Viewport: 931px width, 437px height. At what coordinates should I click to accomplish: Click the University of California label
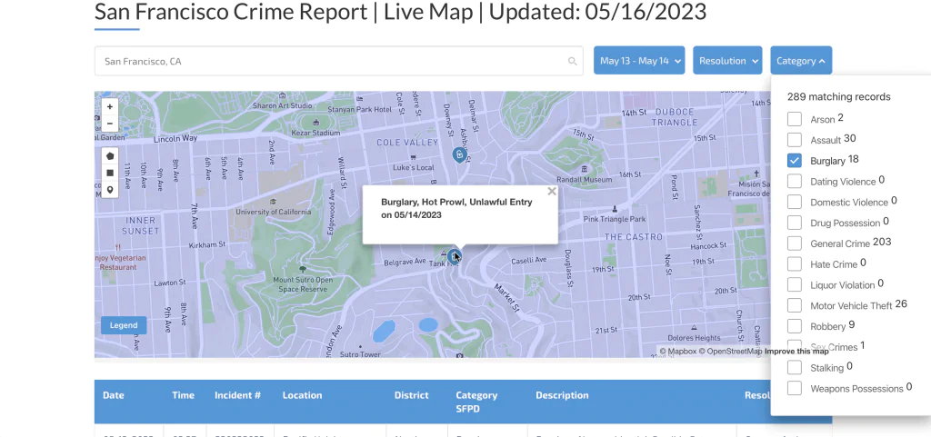click(x=273, y=212)
